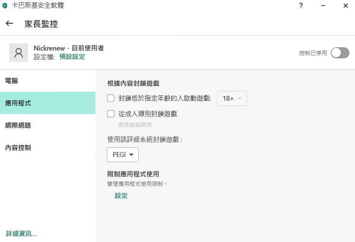The image size is (355, 242).
Task: Click the 預設設定 profile link
Action: click(72, 57)
